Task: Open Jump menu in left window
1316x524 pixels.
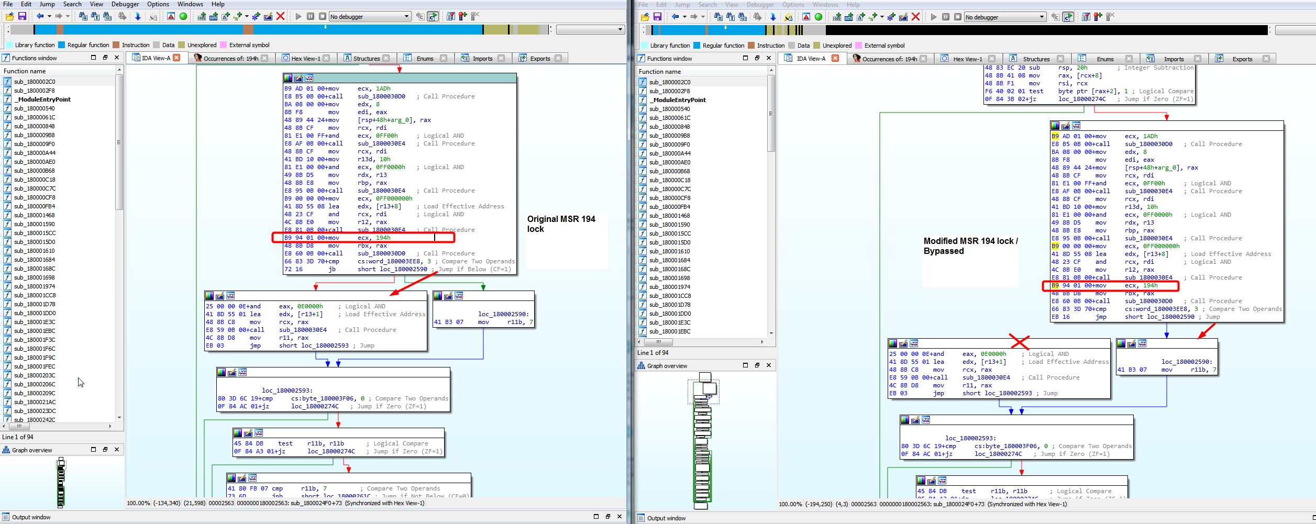Action: tap(47, 4)
